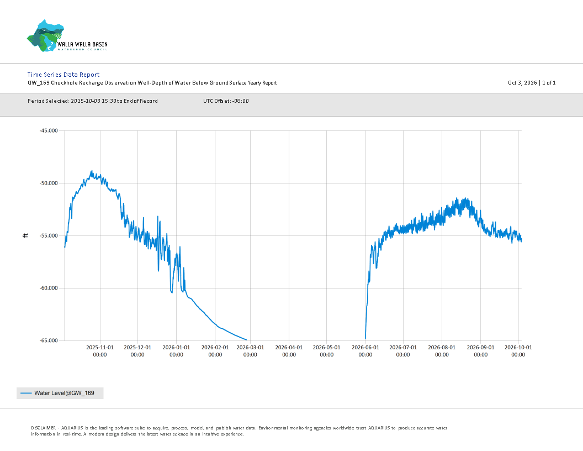Click the 2026-08-01 x-axis date label

click(442, 351)
